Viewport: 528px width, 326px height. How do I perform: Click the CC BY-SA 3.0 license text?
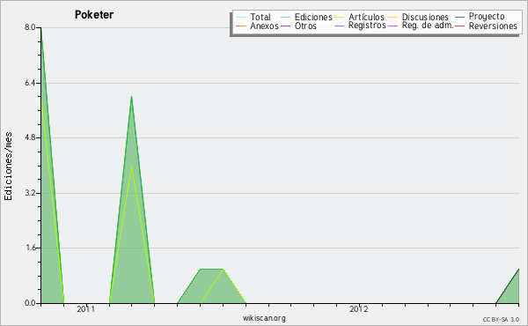click(x=501, y=319)
